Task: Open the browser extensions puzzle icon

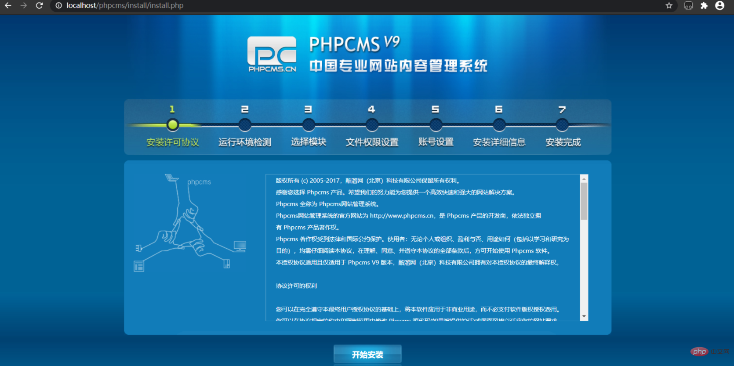Action: 704,6
